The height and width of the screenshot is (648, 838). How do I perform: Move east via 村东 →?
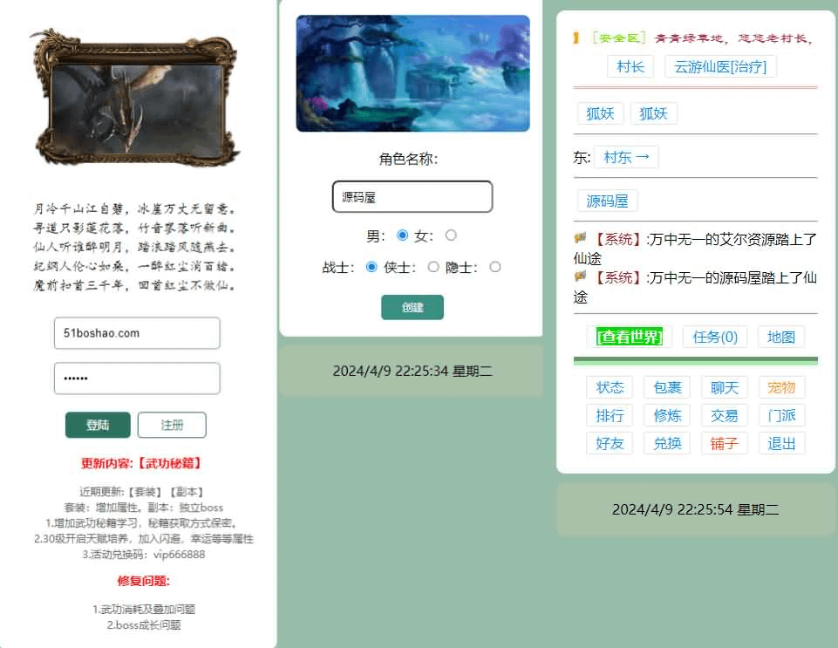pyautogui.click(x=627, y=157)
